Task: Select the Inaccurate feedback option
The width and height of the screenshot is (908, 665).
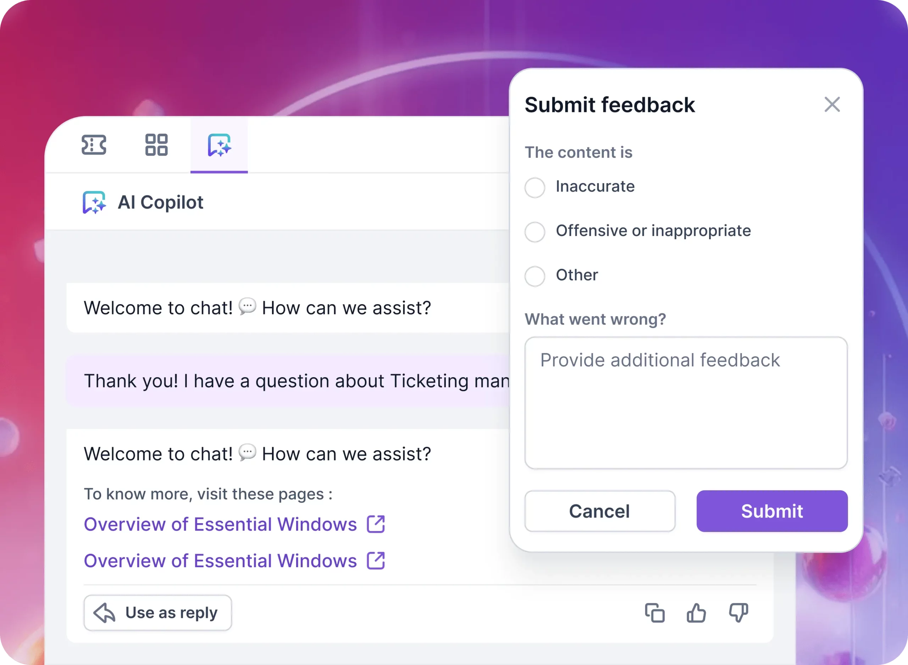Action: click(535, 188)
